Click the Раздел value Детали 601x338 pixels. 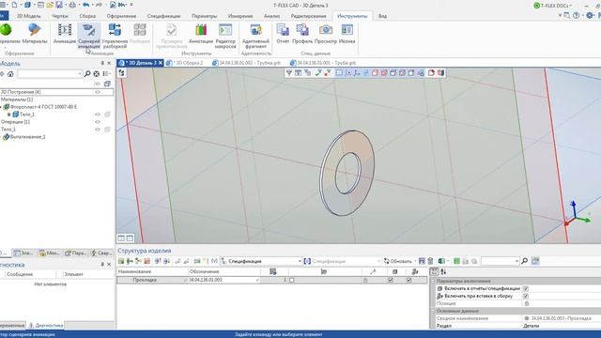[x=531, y=326]
